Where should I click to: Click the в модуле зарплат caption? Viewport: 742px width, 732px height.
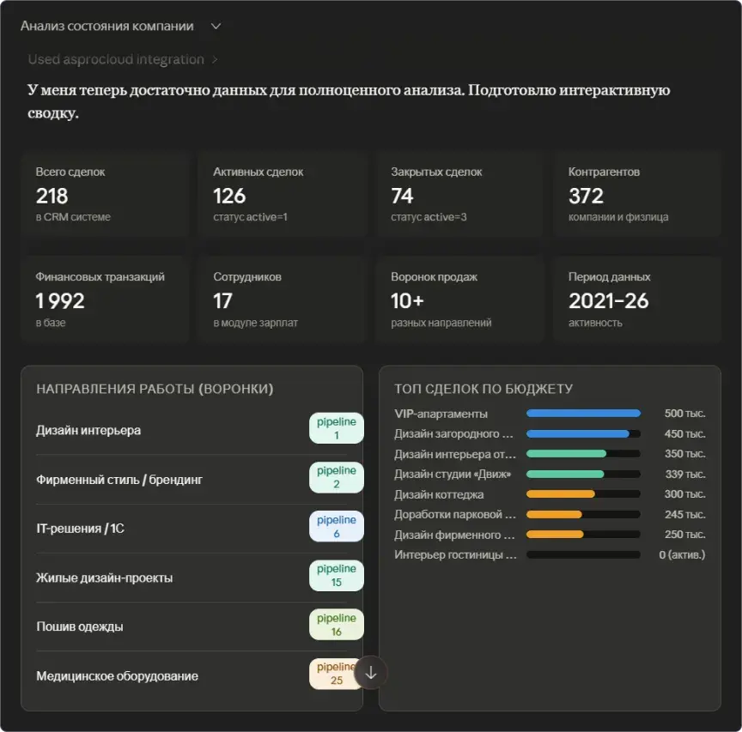coord(256,323)
